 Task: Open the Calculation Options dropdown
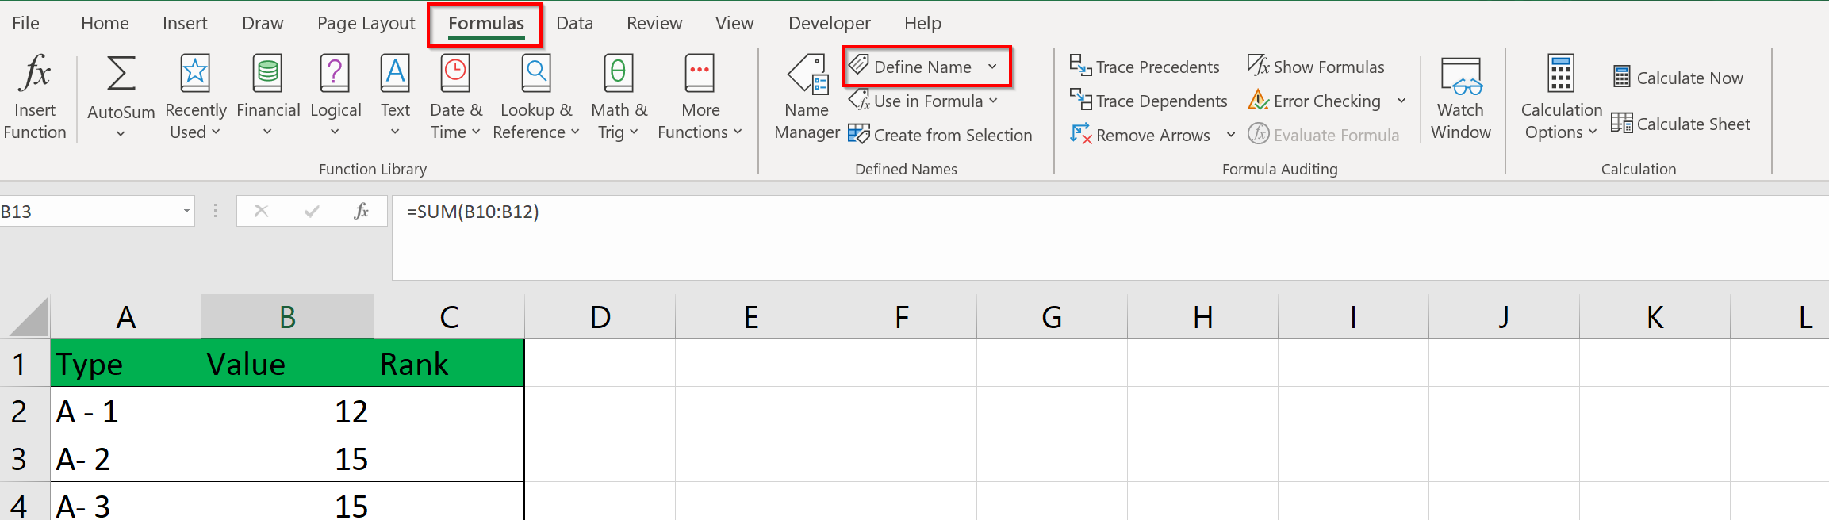point(1560,97)
